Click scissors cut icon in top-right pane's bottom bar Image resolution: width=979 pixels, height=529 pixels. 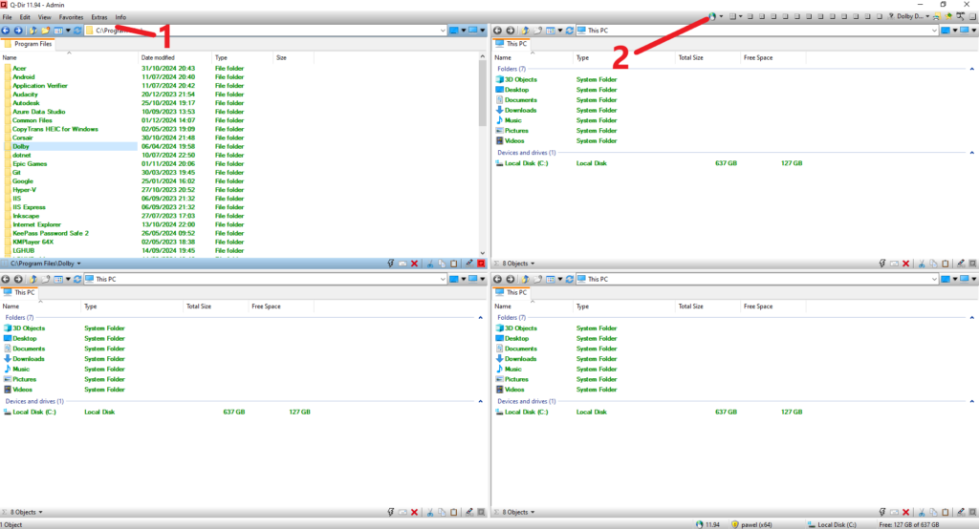coord(921,263)
